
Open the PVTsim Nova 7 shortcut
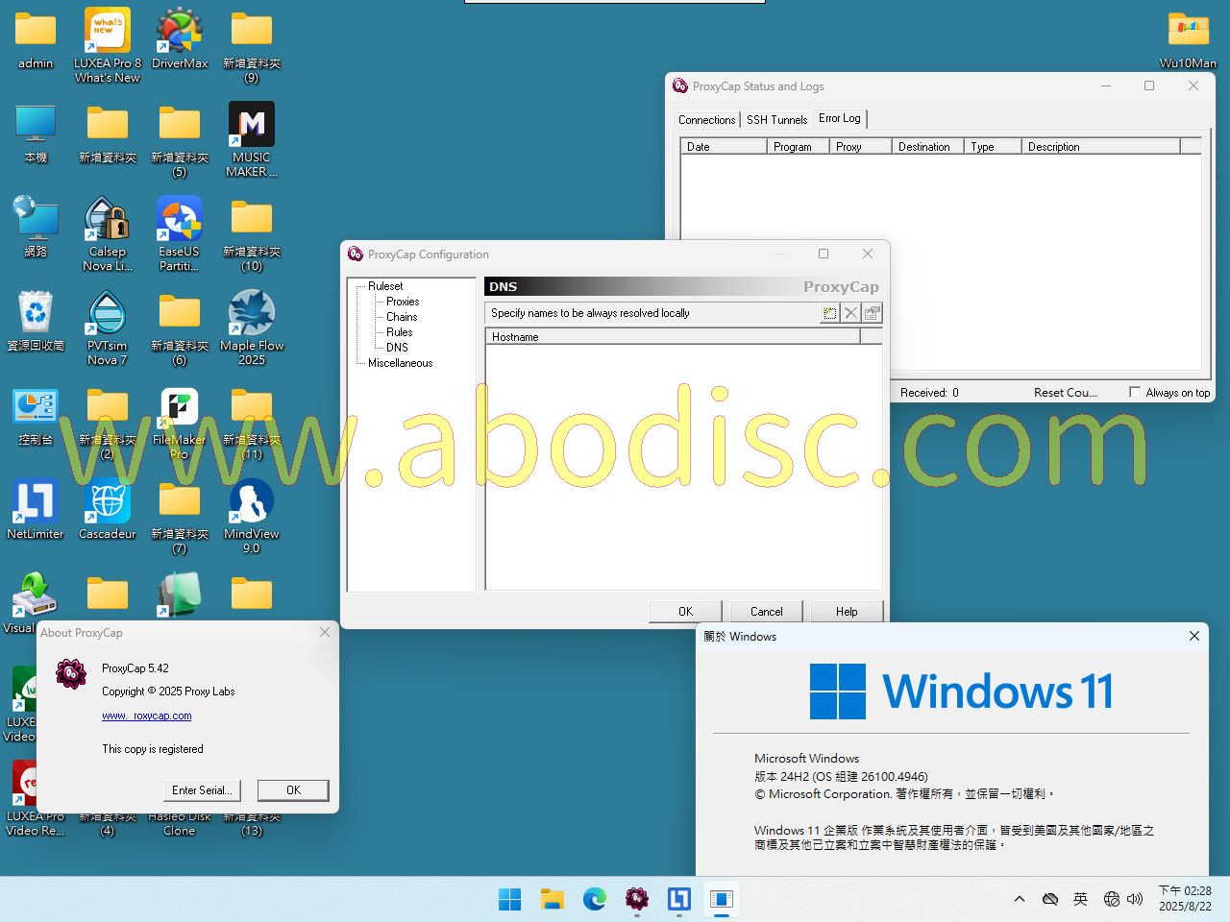(x=108, y=328)
